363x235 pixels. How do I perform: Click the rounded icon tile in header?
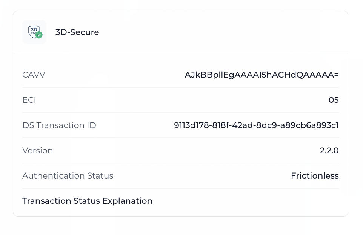tap(34, 32)
